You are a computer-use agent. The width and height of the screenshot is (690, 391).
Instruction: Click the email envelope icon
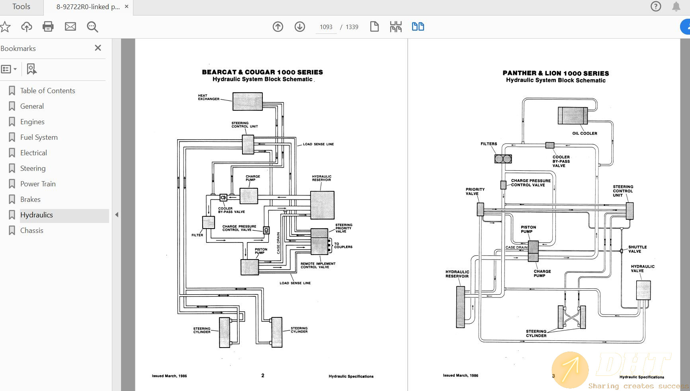tap(70, 27)
